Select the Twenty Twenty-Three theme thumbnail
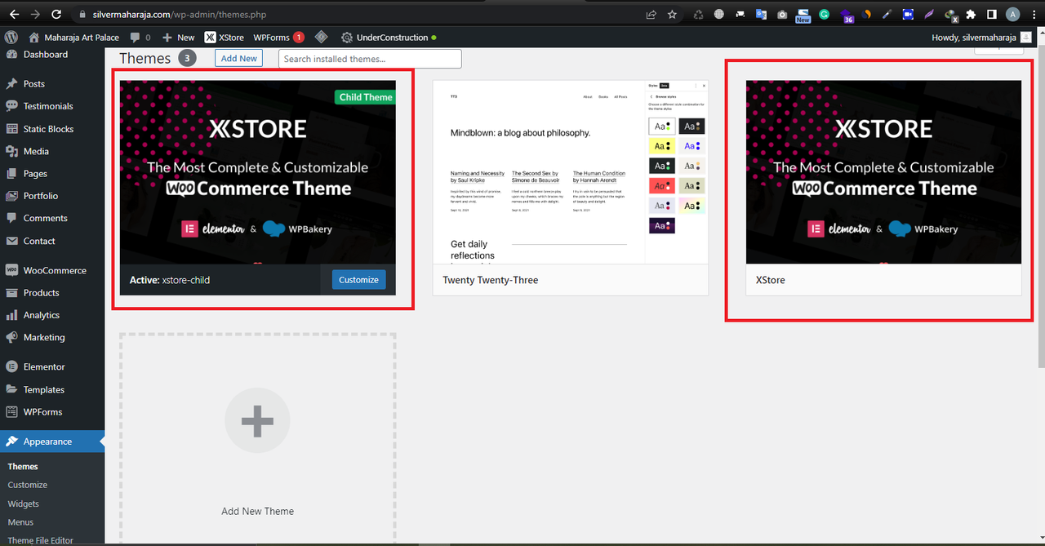The height and width of the screenshot is (546, 1045). [570, 171]
